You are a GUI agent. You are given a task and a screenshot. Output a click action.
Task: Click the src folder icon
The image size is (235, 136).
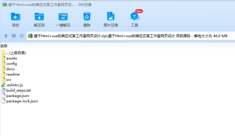[x=4, y=80]
